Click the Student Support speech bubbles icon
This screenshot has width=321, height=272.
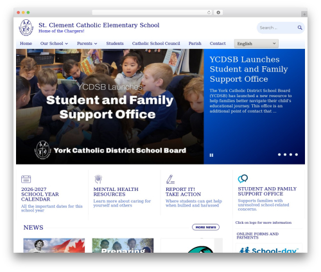pos(243,179)
